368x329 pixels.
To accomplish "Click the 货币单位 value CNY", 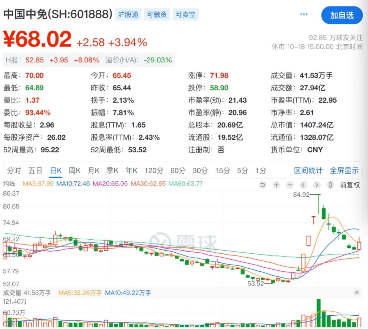I will click(x=315, y=150).
